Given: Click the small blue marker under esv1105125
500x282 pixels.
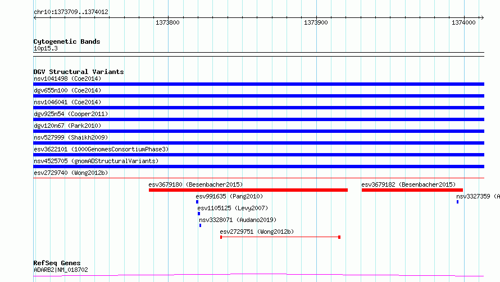Looking at the screenshot, I should point(199,214).
